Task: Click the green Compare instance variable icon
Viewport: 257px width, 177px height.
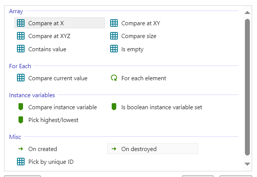Action: (x=21, y=107)
